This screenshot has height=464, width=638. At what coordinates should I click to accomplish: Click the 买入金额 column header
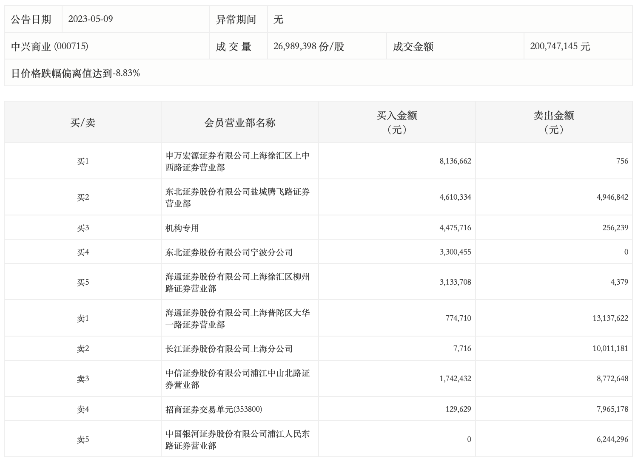coord(396,122)
